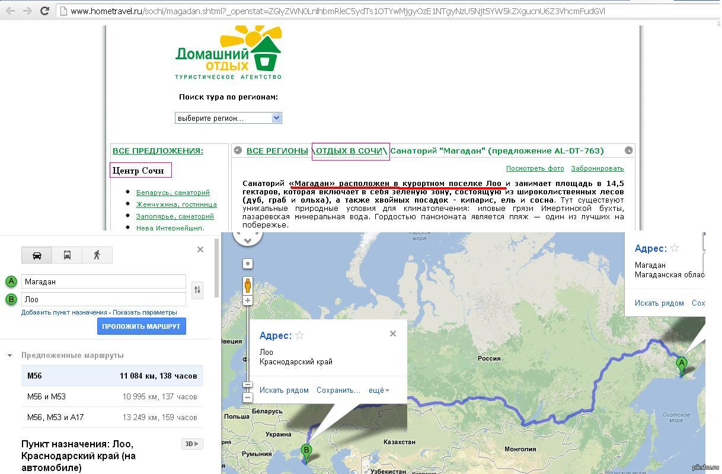Zoom out the map with minus button

(248, 398)
